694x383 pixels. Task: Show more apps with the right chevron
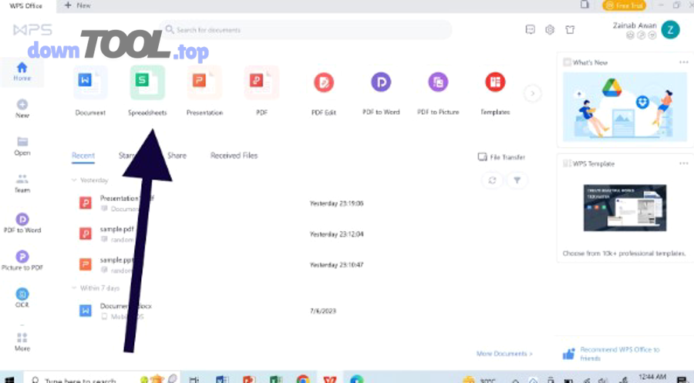[532, 93]
